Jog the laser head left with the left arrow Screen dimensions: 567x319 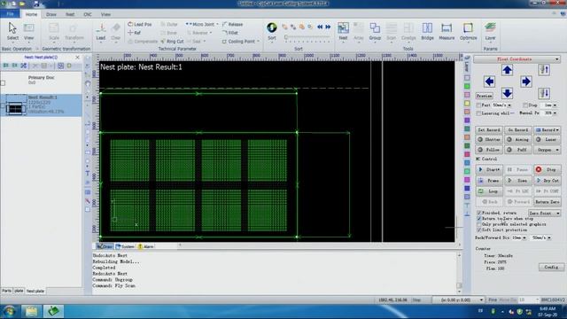489,82
